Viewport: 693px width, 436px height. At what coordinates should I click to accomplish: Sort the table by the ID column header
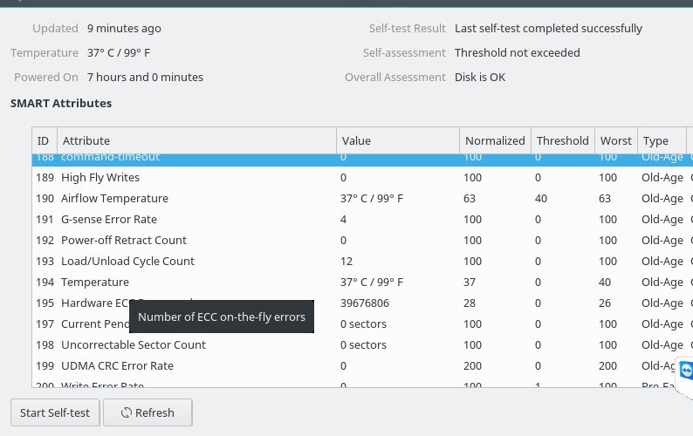(44, 140)
